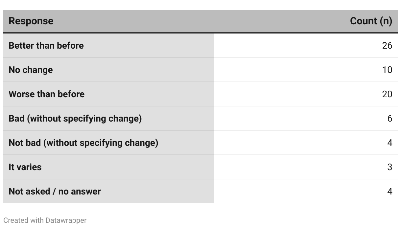The height and width of the screenshot is (228, 401).
Task: Click empty cell area in 'It varies' row
Action: pyautogui.click(x=296, y=167)
